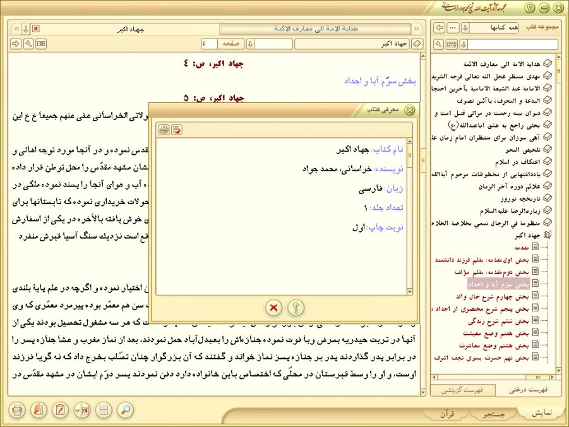The height and width of the screenshot is (427, 569).
Task: Select highlighted بخش سوم آبا و اجداد item
Action: click(x=498, y=284)
